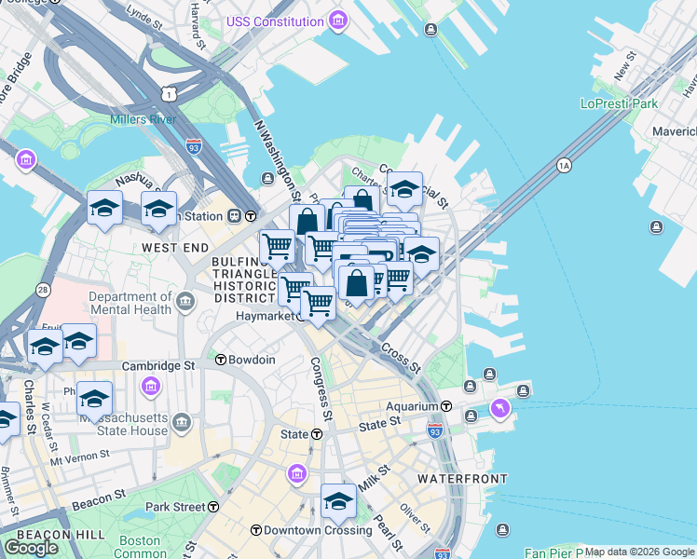The image size is (697, 559).
Task: Click the Department of Mental Health building icon
Action: 185,302
